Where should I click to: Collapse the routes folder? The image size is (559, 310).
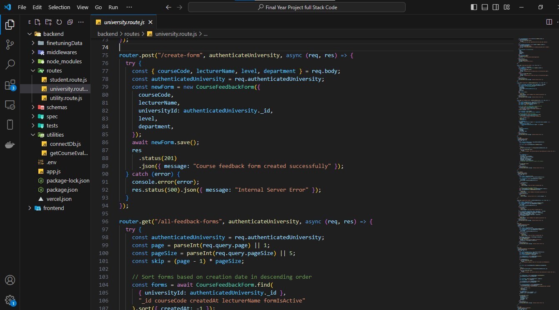coord(54,70)
